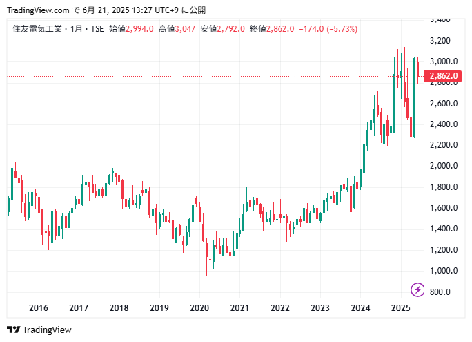472x342 pixels.
Task: Click the 1,600.0 price axis label
Action: [x=444, y=208]
